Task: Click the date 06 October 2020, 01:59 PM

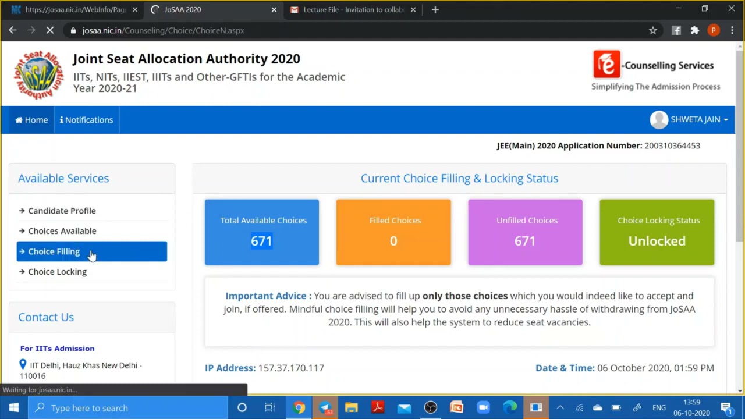Action: pyautogui.click(x=655, y=368)
